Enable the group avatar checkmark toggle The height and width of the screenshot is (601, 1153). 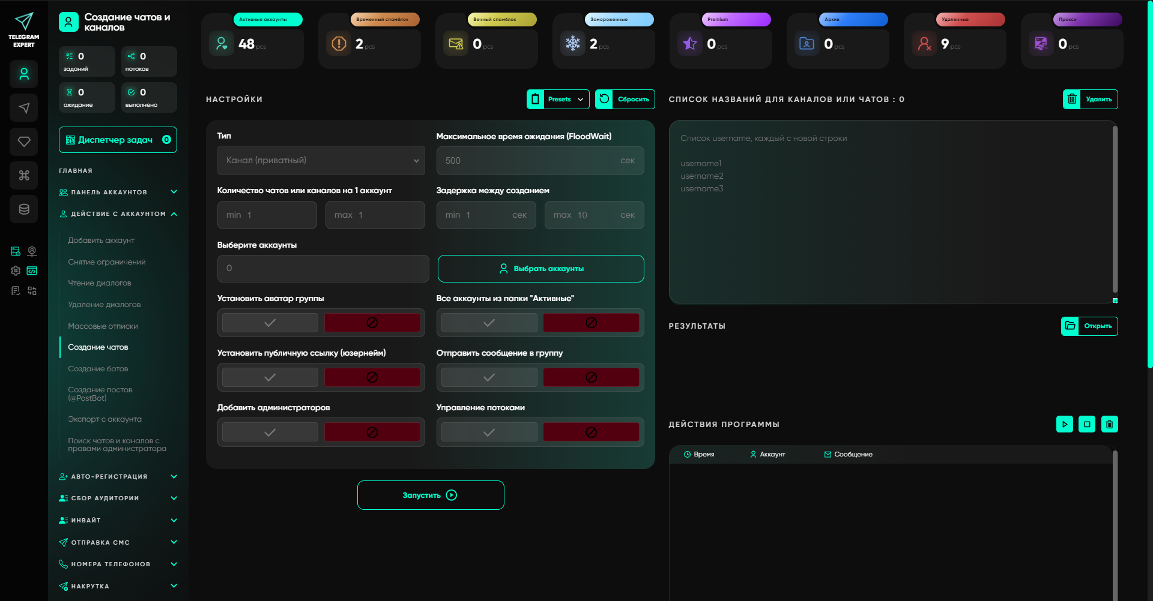270,323
